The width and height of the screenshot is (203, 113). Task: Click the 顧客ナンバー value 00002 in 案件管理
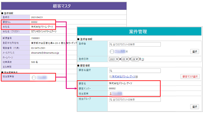point(112,88)
